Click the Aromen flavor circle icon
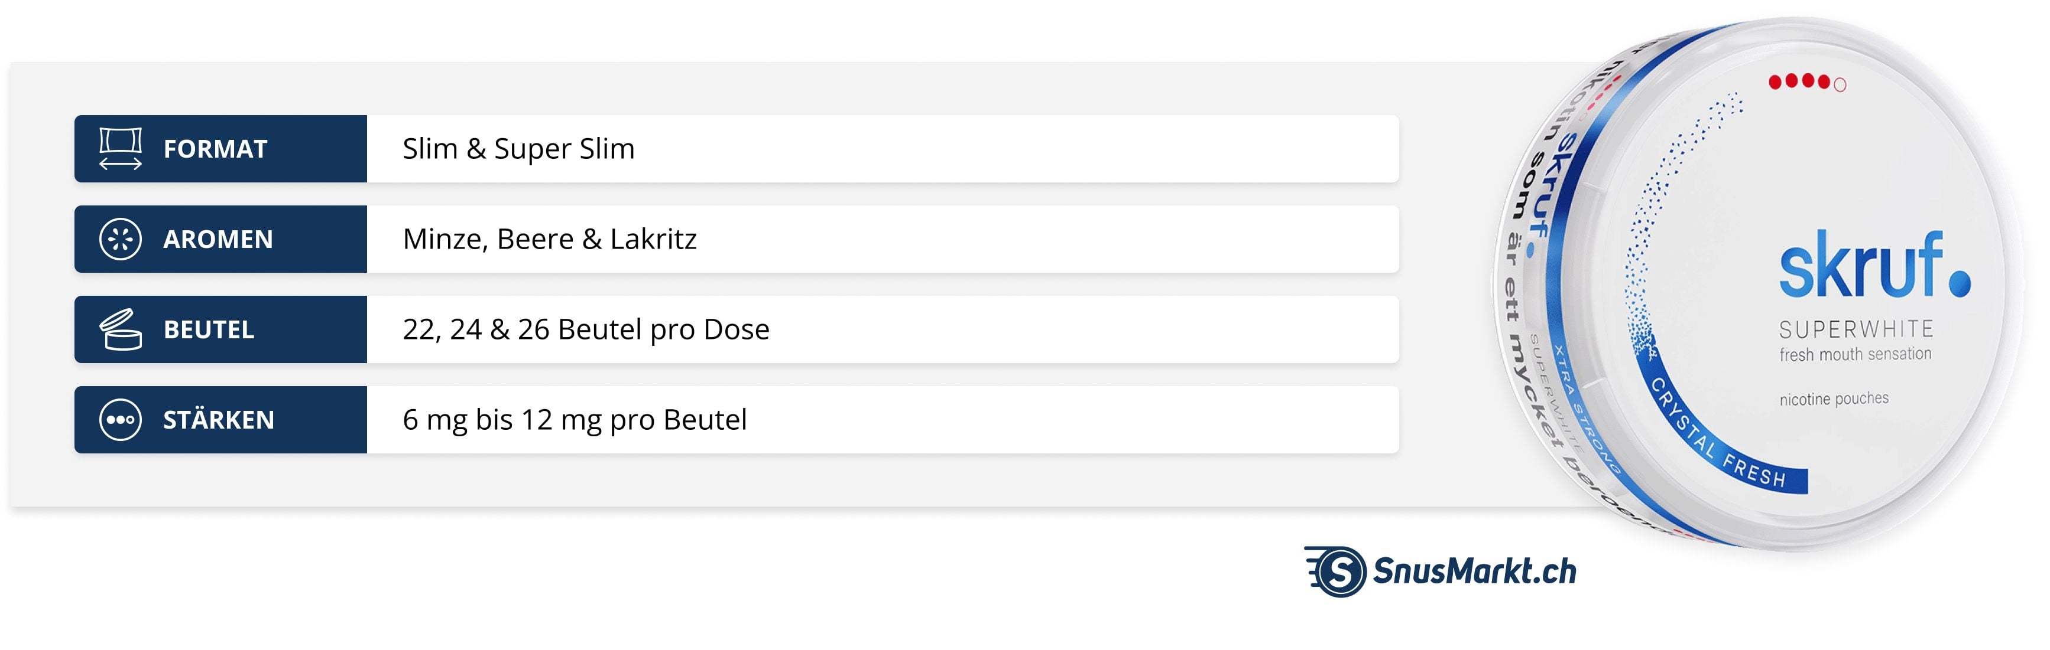 click(120, 239)
